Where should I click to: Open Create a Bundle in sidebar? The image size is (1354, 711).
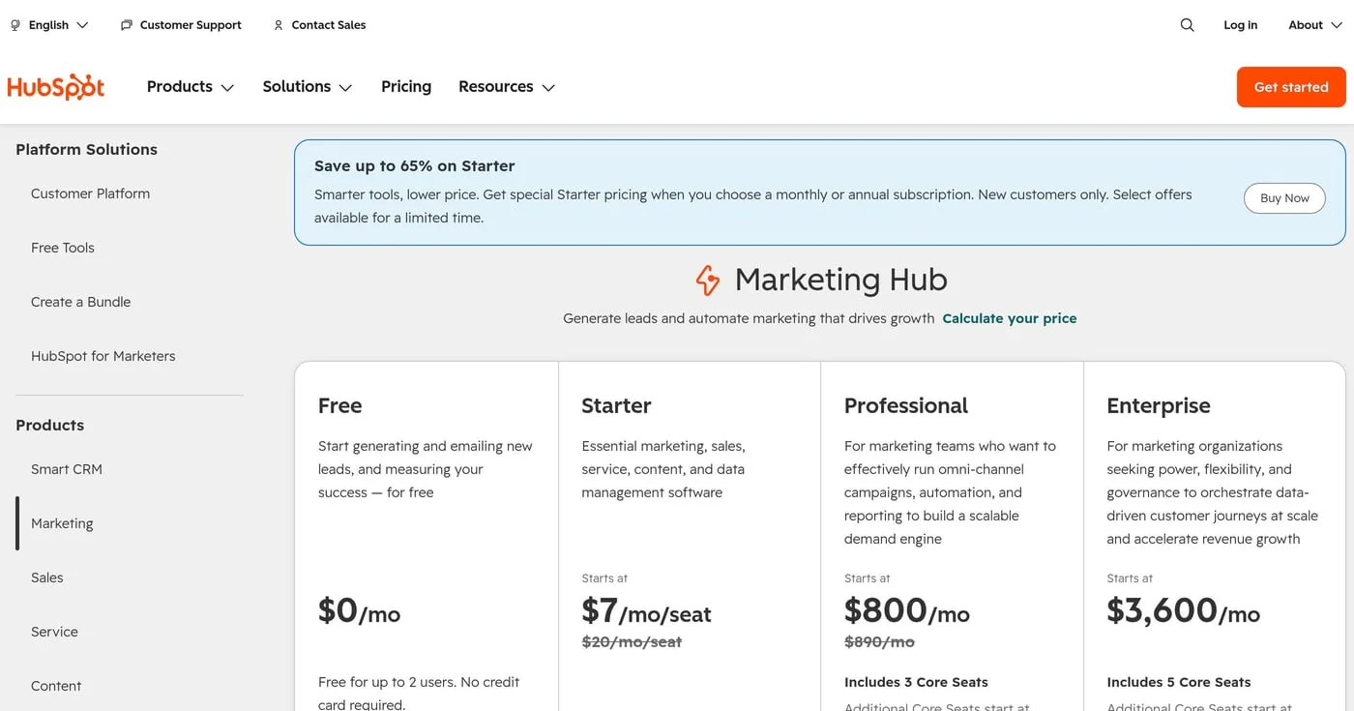[81, 302]
